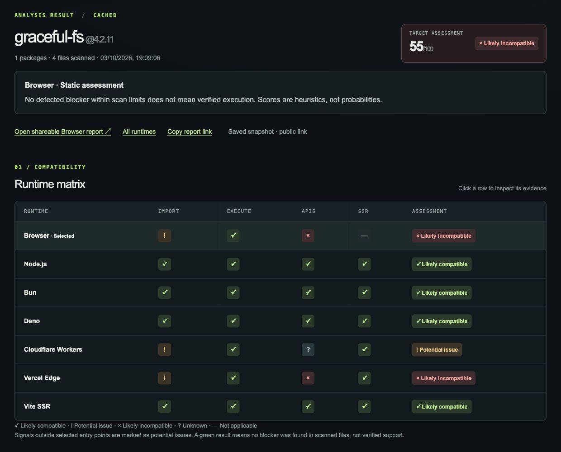
Task: Click the Deno row Import checkmark icon
Action: (165, 321)
